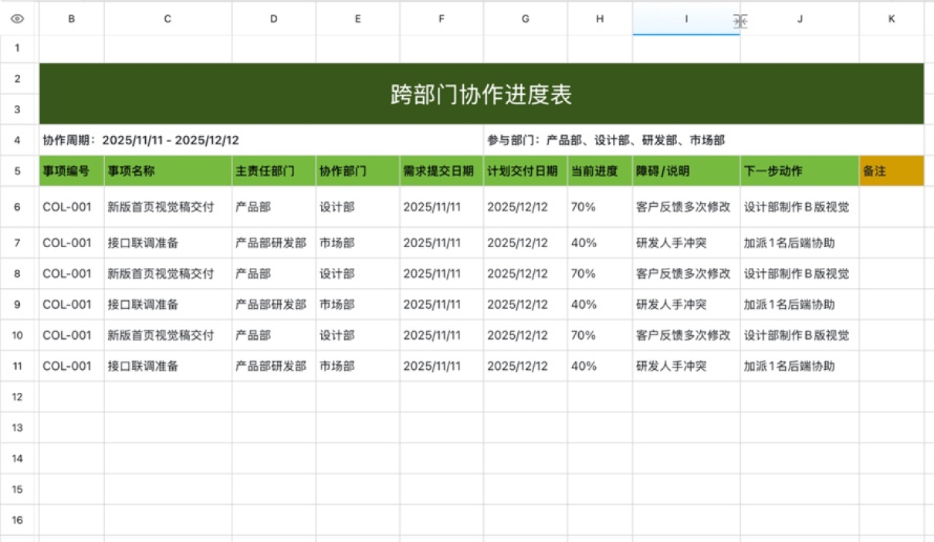Screen dimensions: 934x542
Task: Select row 4 header
Action: [x=17, y=141]
